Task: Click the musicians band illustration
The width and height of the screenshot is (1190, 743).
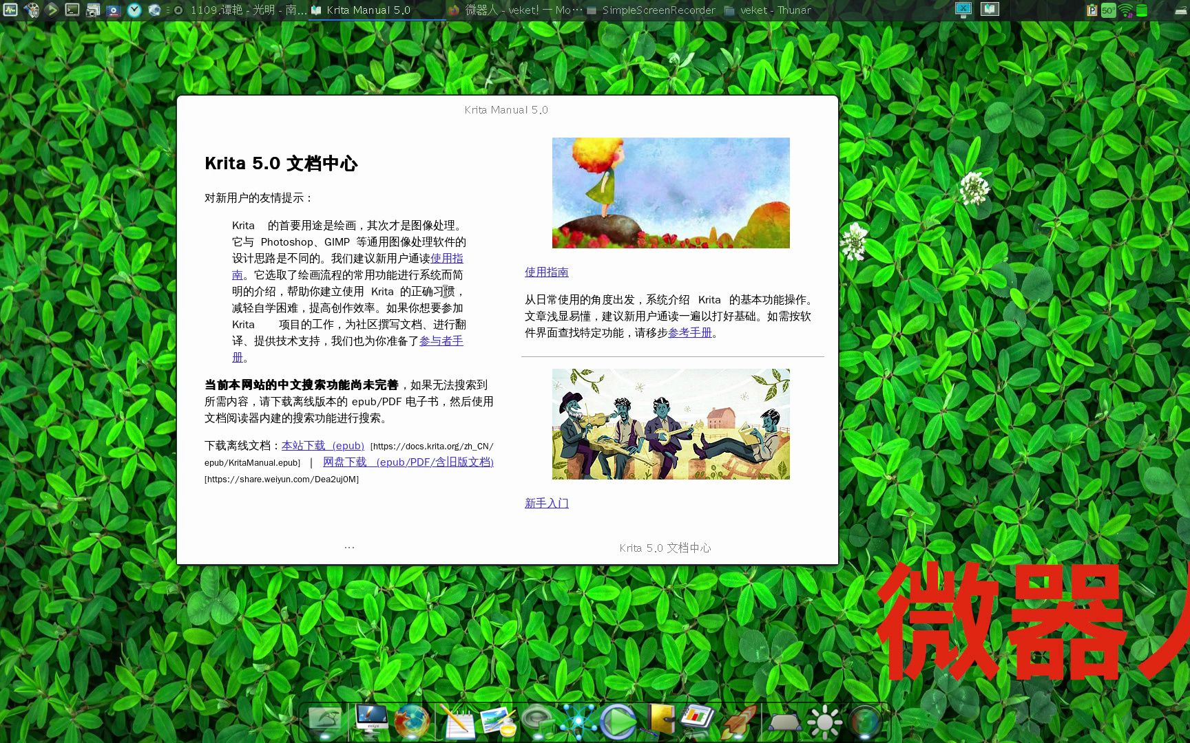Action: (671, 424)
